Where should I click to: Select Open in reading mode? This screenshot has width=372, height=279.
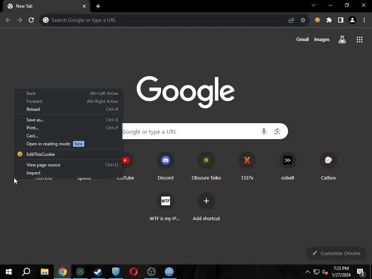click(68, 144)
